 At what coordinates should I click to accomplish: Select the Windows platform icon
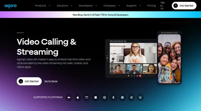(95, 97)
